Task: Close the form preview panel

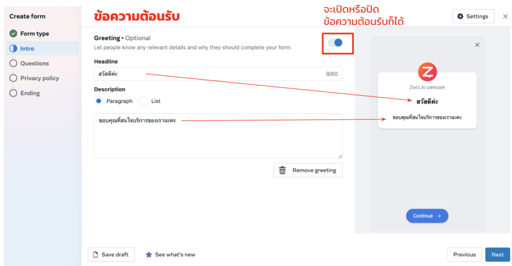Action: point(477,44)
